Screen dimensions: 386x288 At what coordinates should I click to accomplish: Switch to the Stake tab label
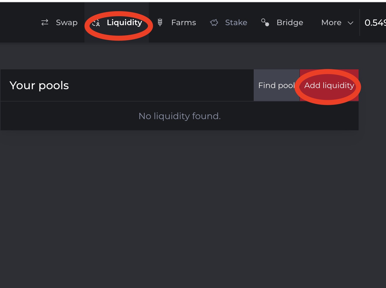236,22
